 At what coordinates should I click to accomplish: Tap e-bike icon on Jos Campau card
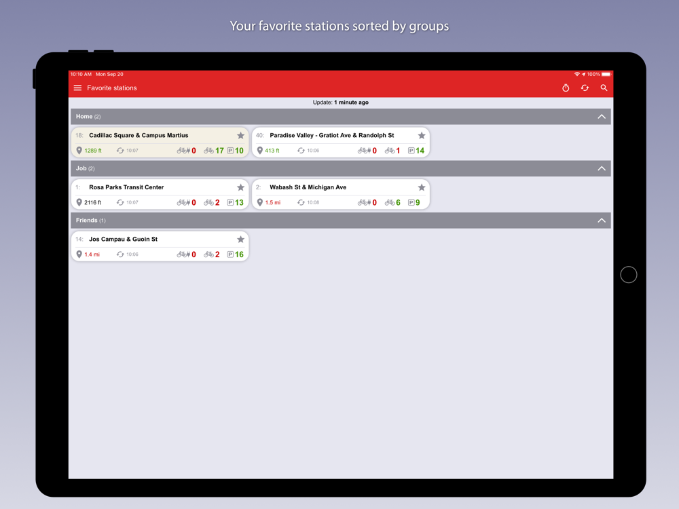tap(183, 254)
